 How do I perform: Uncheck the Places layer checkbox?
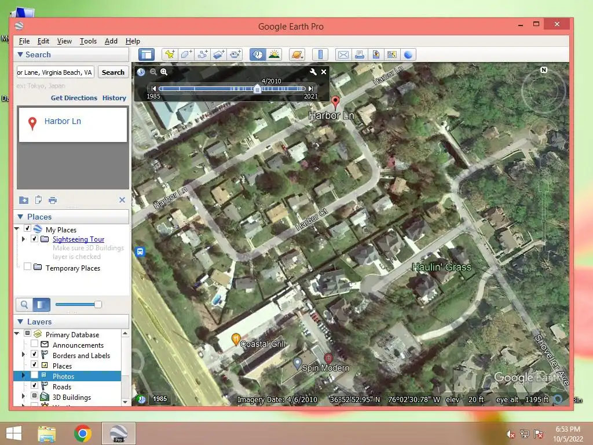[x=34, y=364]
